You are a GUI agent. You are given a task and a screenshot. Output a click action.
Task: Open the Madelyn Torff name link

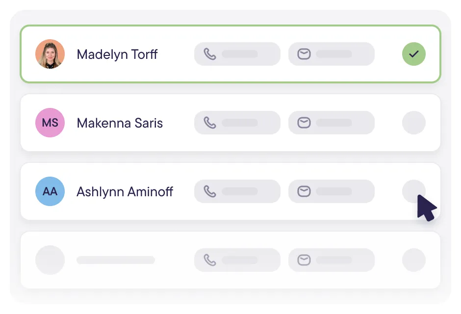tap(117, 54)
